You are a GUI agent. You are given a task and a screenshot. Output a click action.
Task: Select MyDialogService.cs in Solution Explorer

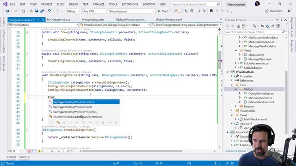pyautogui.click(x=260, y=98)
